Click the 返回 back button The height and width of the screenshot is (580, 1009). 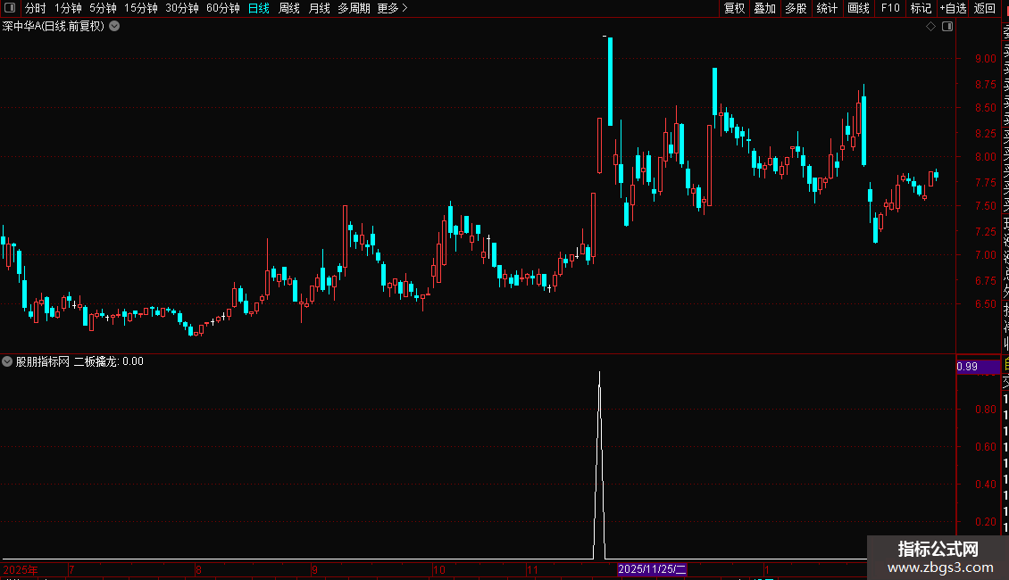(x=985, y=8)
